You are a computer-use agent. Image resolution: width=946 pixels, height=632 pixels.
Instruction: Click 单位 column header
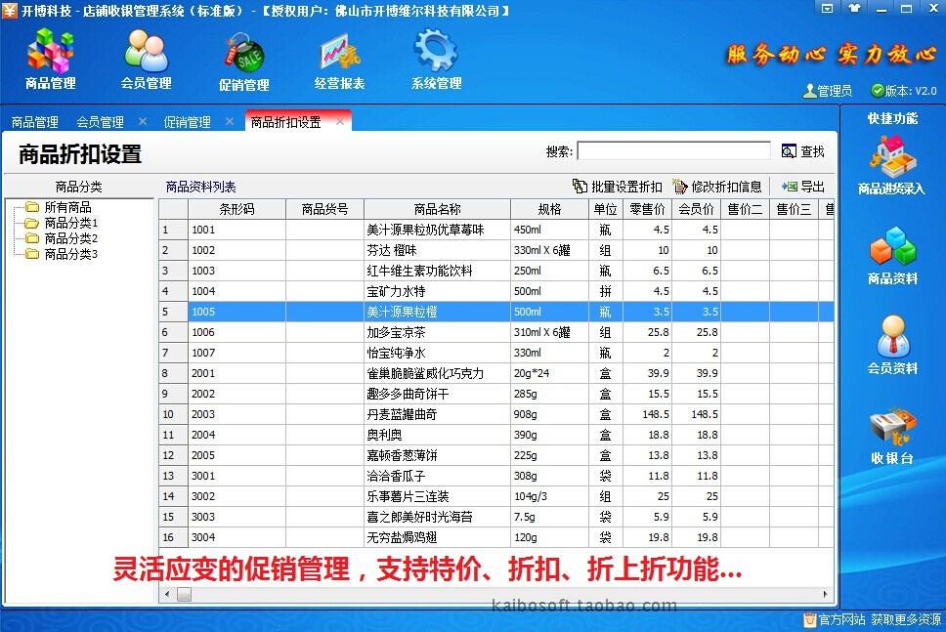pos(605,209)
